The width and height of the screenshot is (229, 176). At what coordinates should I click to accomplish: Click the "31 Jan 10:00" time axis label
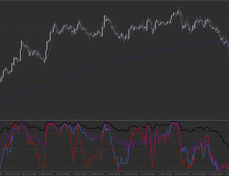point(29,174)
